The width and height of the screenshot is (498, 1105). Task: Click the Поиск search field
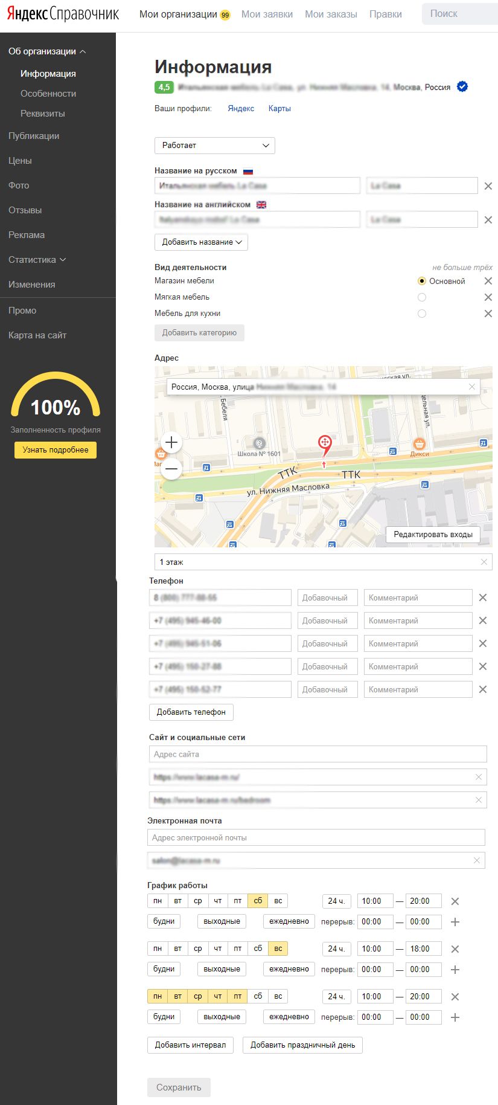460,14
